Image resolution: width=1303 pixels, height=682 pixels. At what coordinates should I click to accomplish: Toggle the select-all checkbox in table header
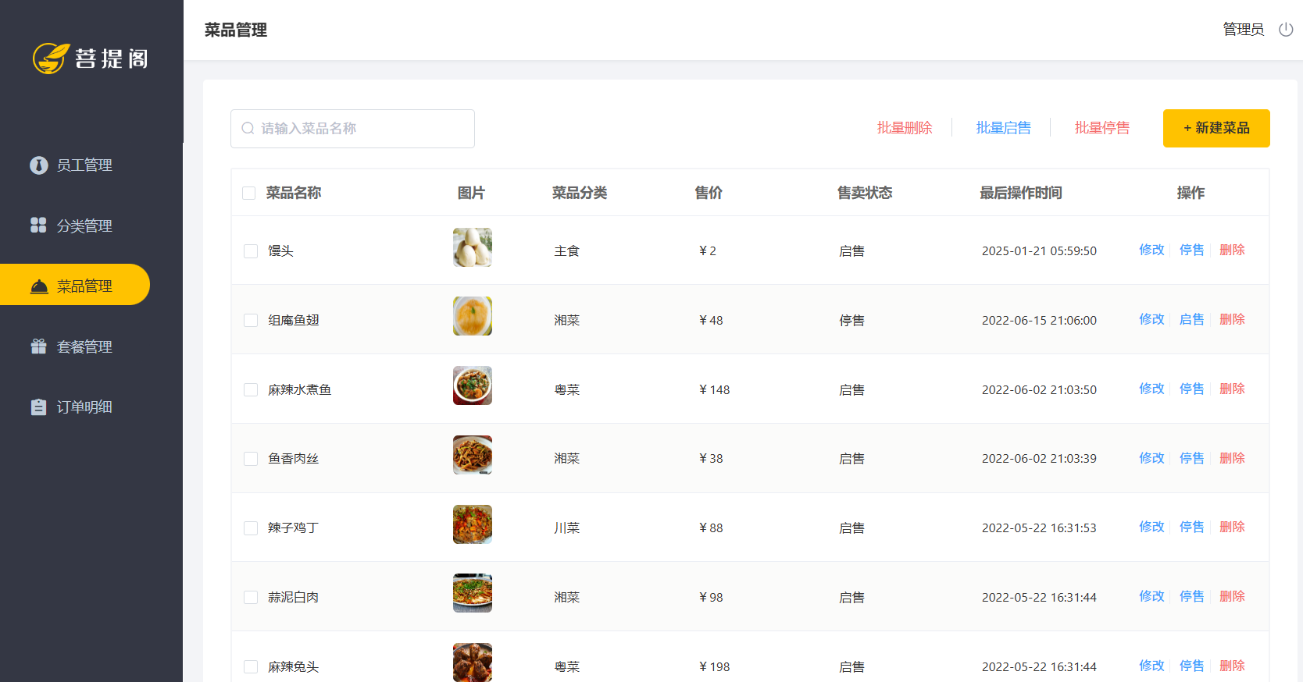[249, 193]
